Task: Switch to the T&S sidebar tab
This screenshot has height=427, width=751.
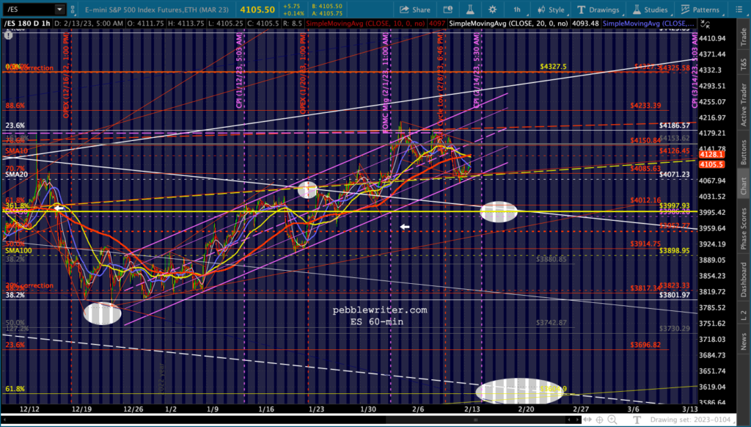Action: click(744, 65)
